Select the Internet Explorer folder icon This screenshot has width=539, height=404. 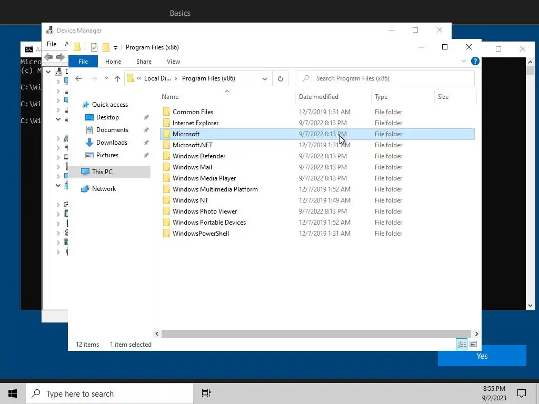pyautogui.click(x=166, y=123)
